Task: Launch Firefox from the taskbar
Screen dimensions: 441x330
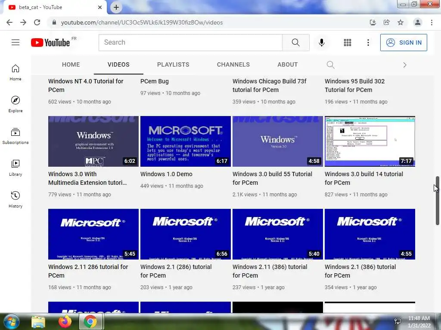Action: coord(65,321)
